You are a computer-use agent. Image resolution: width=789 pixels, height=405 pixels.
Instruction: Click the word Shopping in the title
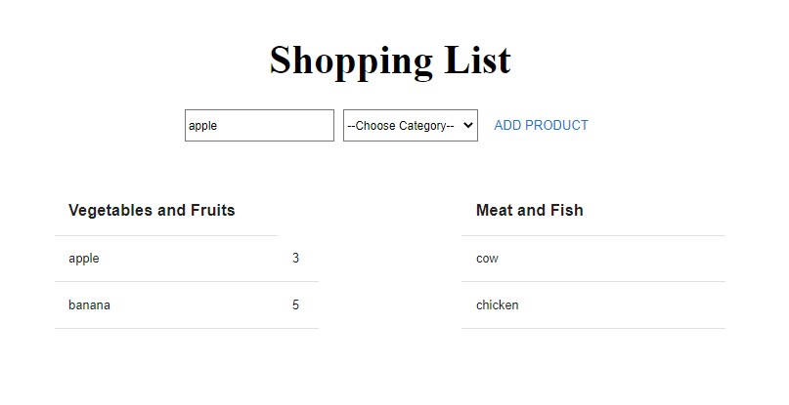[x=351, y=61]
